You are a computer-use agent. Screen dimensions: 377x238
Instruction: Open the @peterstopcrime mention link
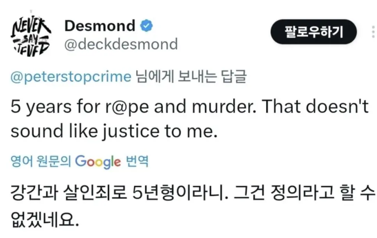[71, 76]
